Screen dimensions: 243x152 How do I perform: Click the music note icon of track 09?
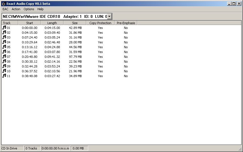(x=4, y=66)
